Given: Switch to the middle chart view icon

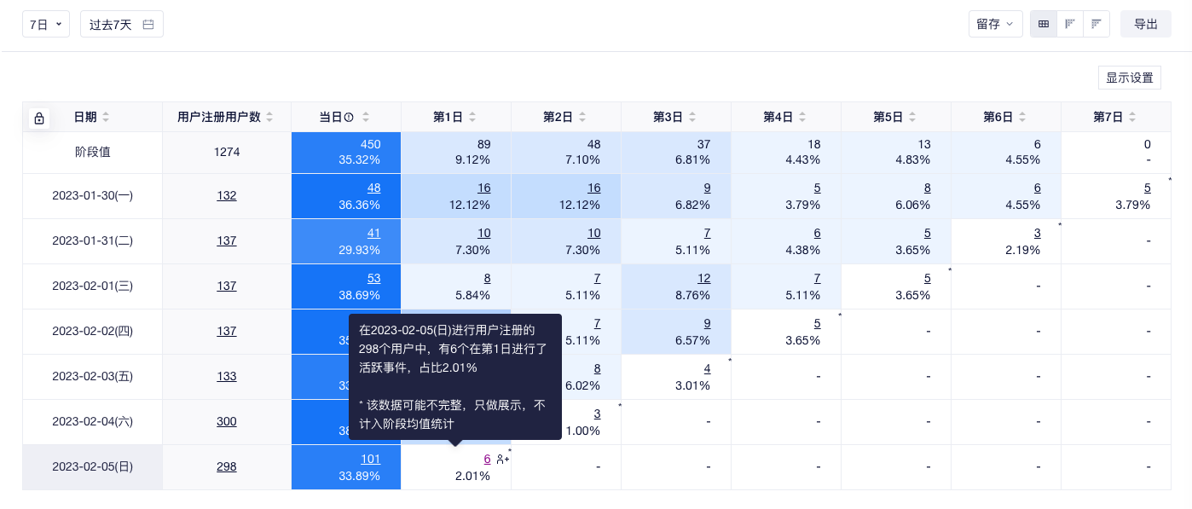Looking at the screenshot, I should tap(1069, 24).
